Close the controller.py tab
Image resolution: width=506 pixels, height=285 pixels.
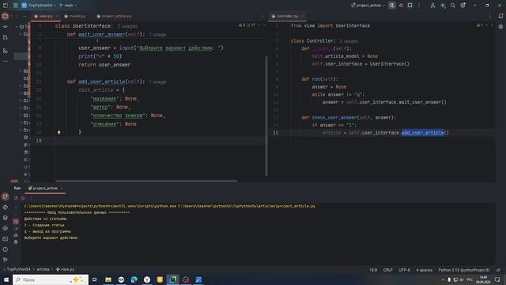point(302,16)
